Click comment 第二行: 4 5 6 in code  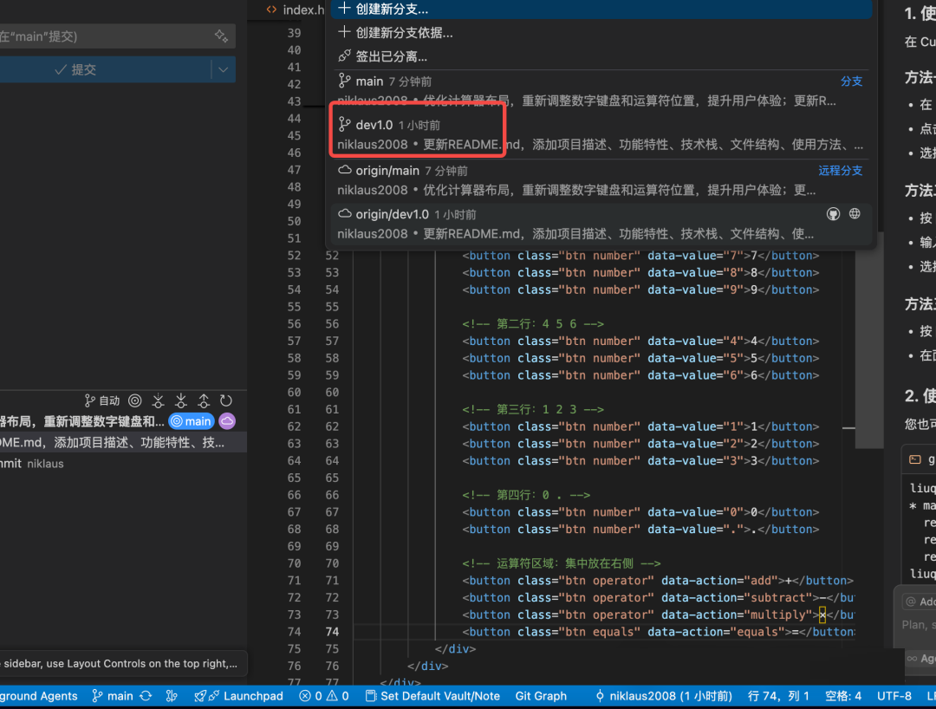tap(532, 324)
